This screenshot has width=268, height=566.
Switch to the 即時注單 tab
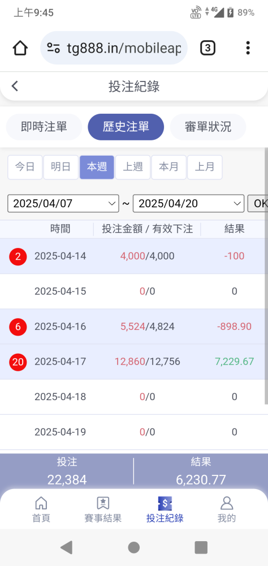point(44,127)
